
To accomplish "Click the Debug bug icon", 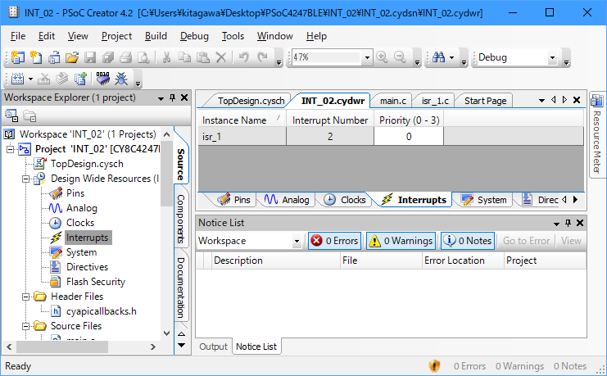I will coord(121,79).
